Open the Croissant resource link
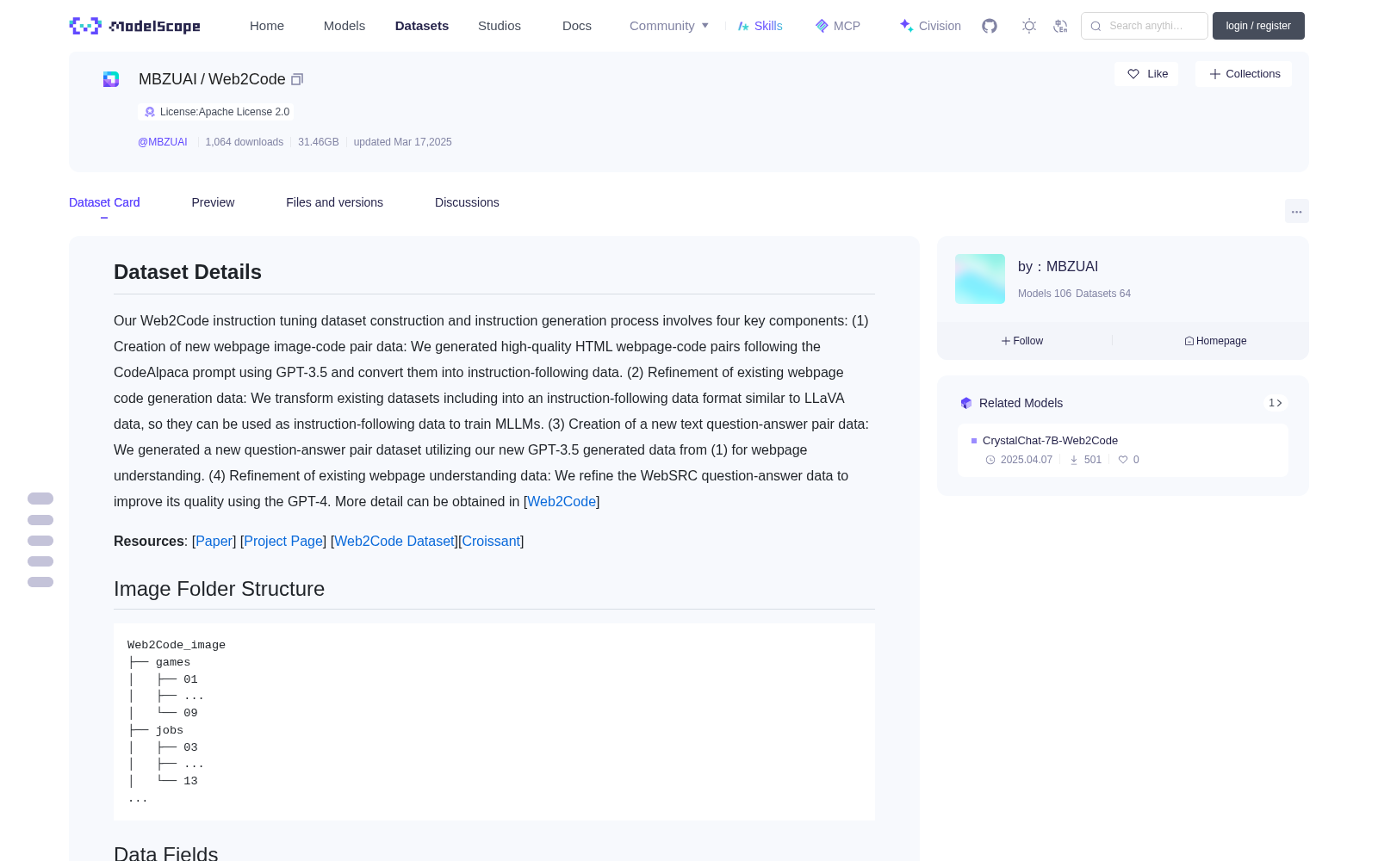1378x861 pixels. click(x=491, y=542)
